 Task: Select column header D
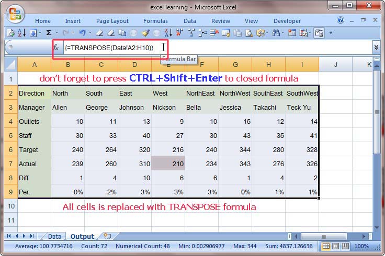(x=134, y=64)
